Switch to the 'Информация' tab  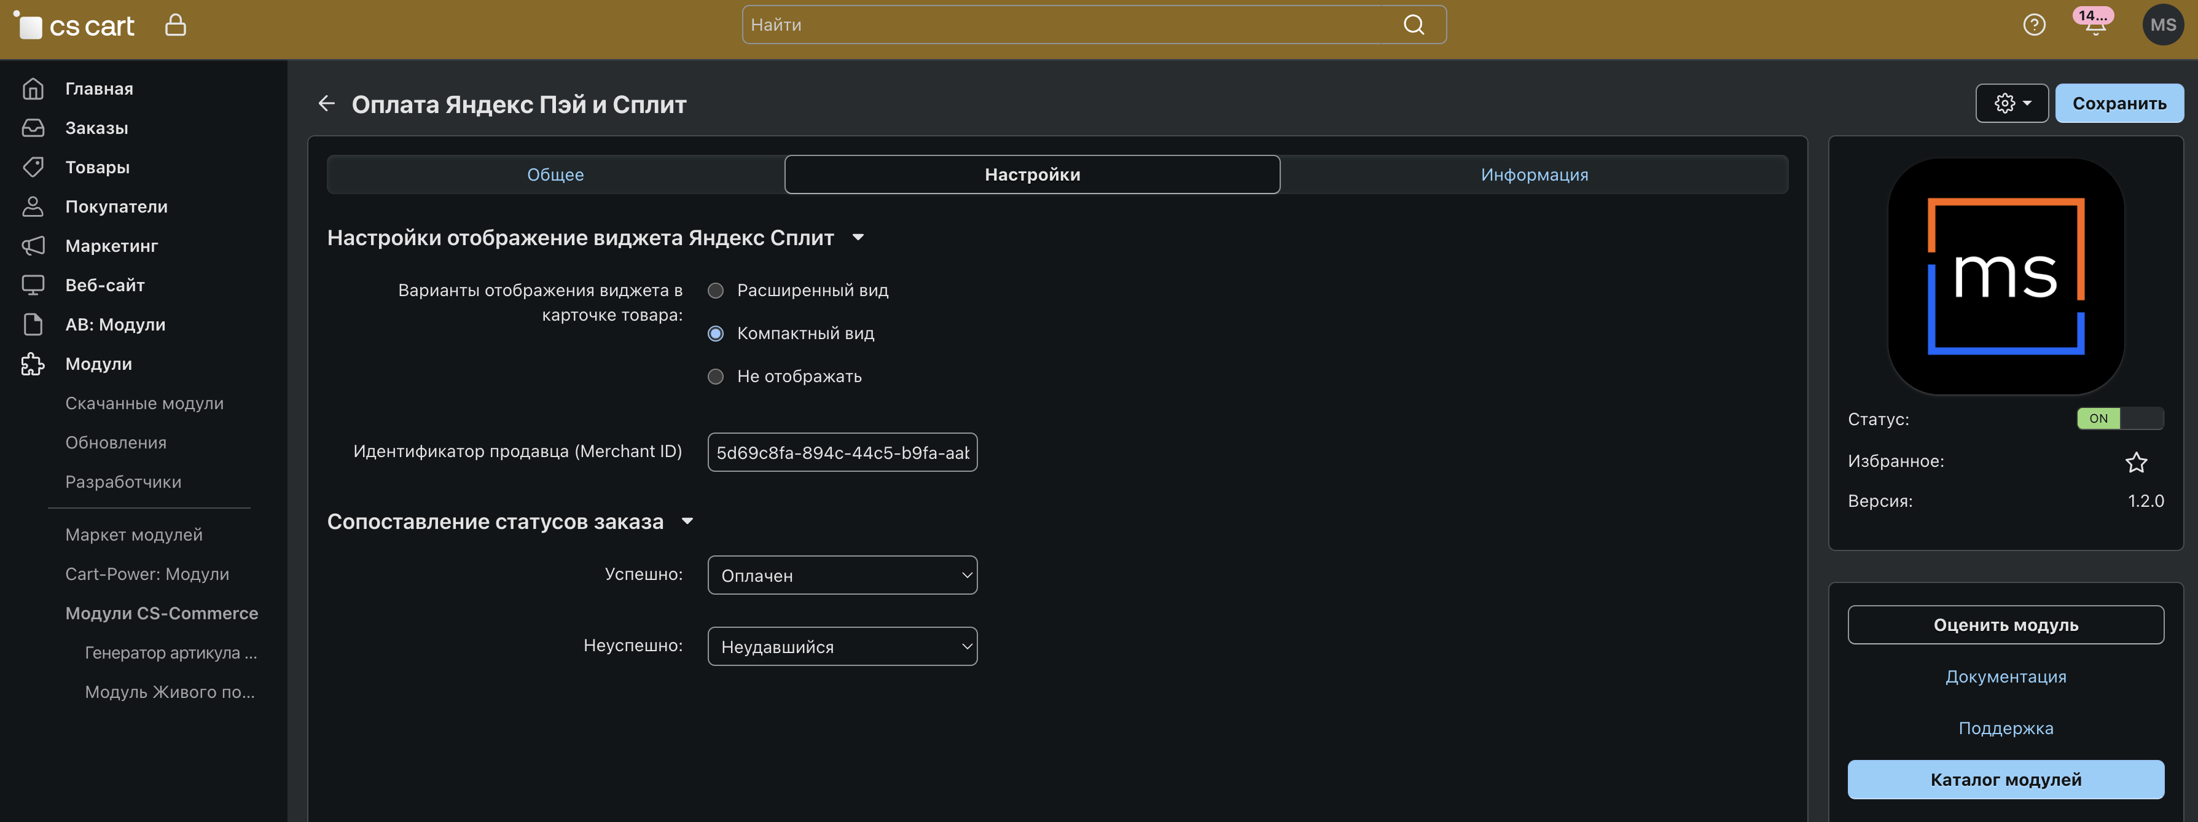click(x=1533, y=175)
